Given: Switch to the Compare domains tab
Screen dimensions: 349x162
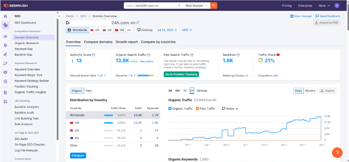Looking at the screenshot, I should pyautogui.click(x=98, y=42).
